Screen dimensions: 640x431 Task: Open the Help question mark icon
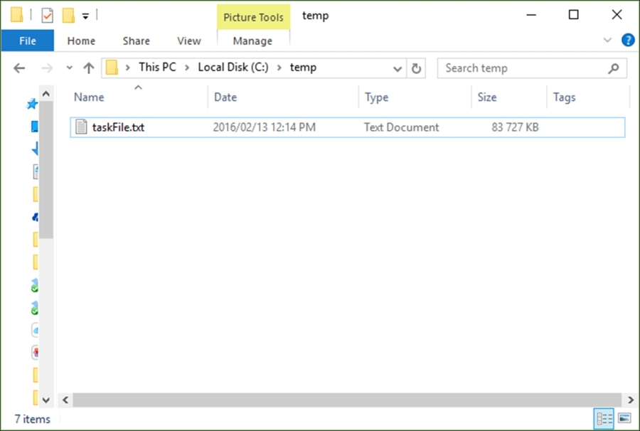[628, 40]
